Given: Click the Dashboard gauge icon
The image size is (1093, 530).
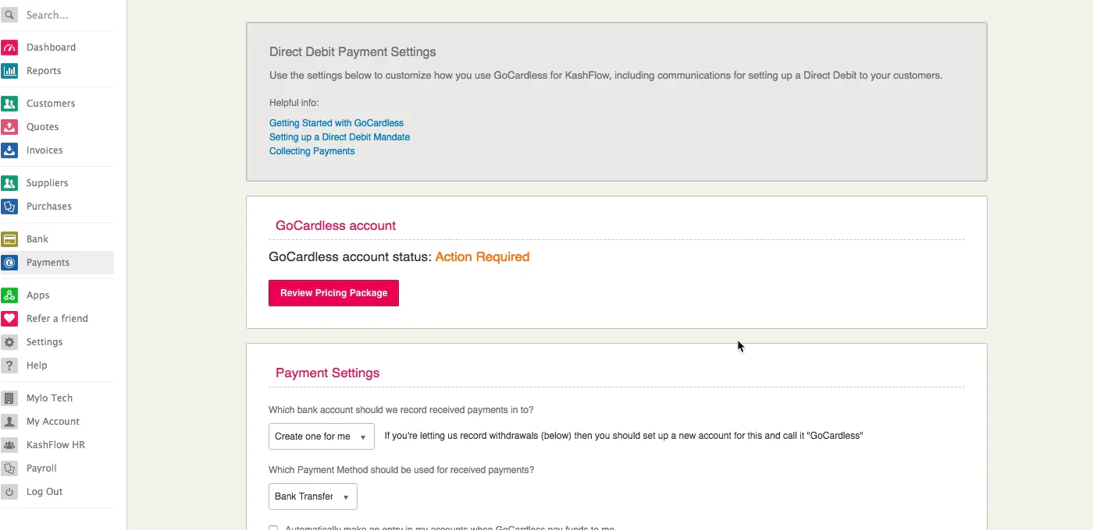Looking at the screenshot, I should point(9,48).
